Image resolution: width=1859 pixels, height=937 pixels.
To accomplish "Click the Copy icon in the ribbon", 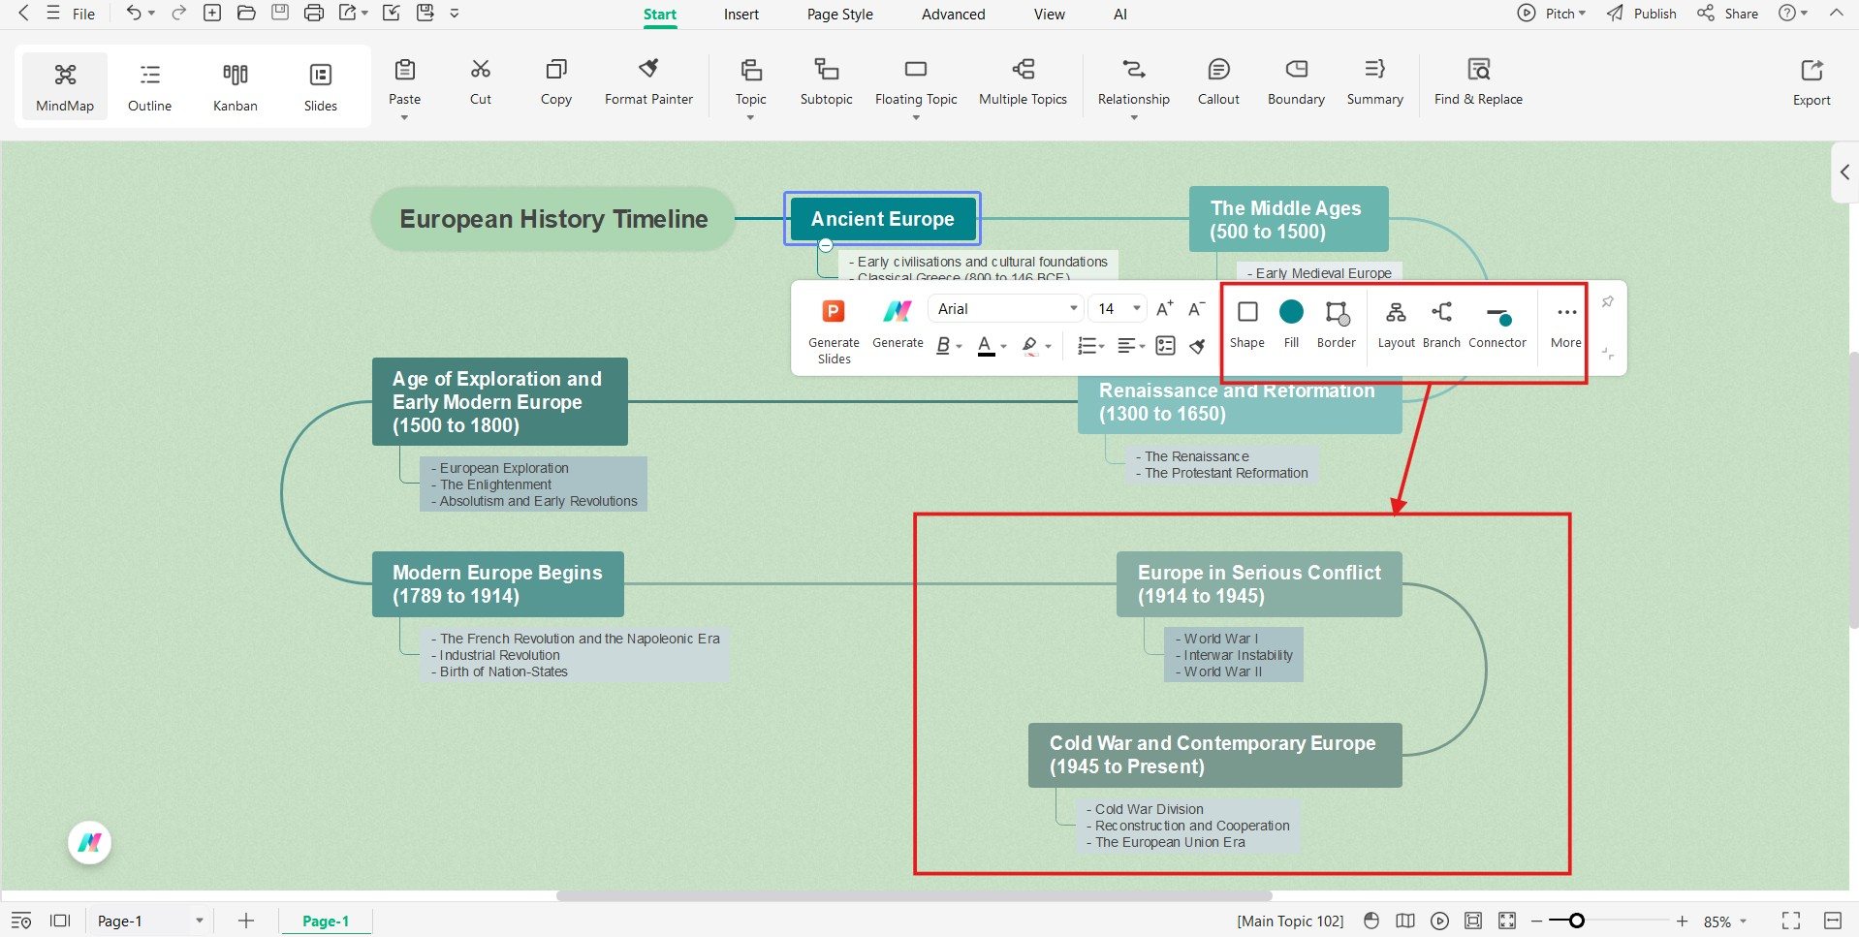I will click(556, 69).
